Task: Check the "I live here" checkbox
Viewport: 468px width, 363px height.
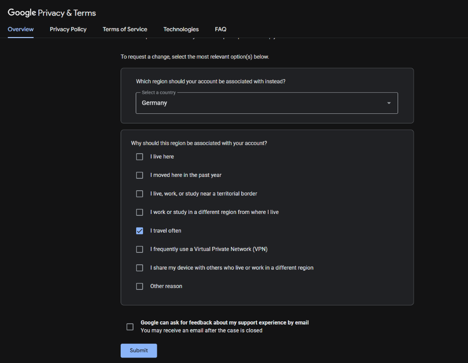Action: 139,157
